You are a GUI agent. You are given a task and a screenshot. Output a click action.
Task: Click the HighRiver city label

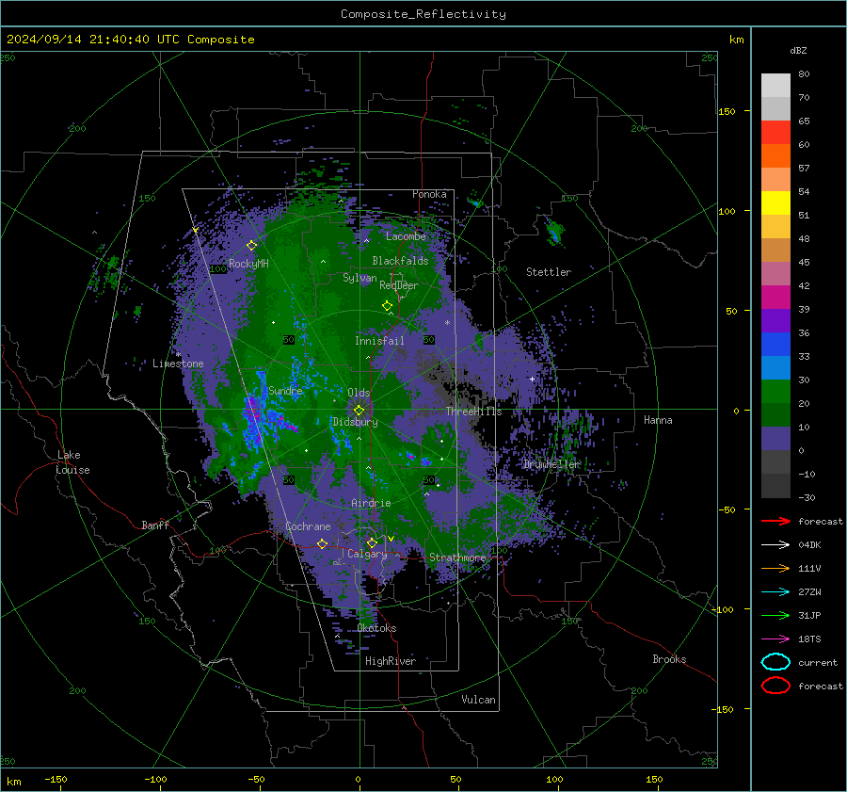(391, 661)
